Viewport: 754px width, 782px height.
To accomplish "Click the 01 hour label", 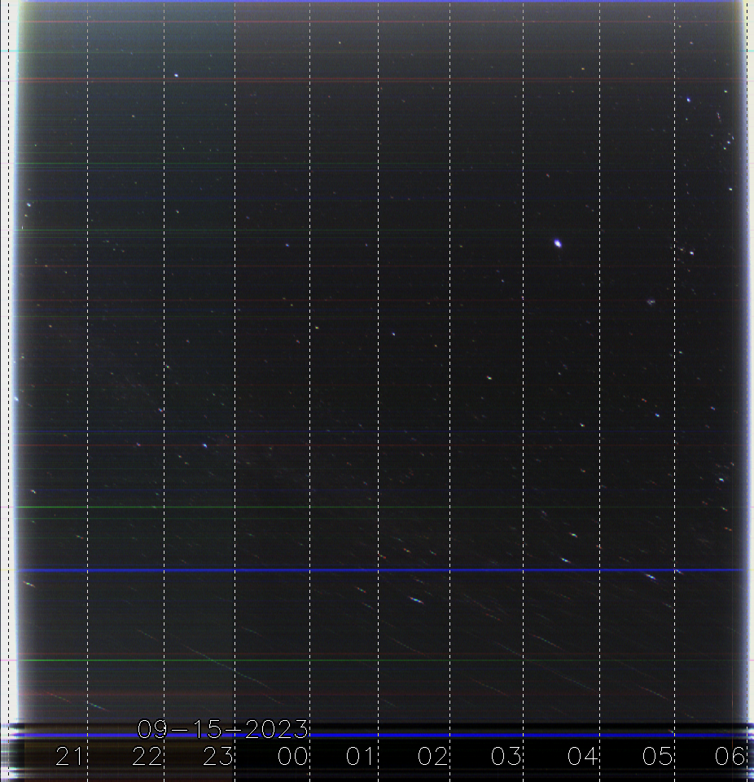I will pyautogui.click(x=360, y=756).
